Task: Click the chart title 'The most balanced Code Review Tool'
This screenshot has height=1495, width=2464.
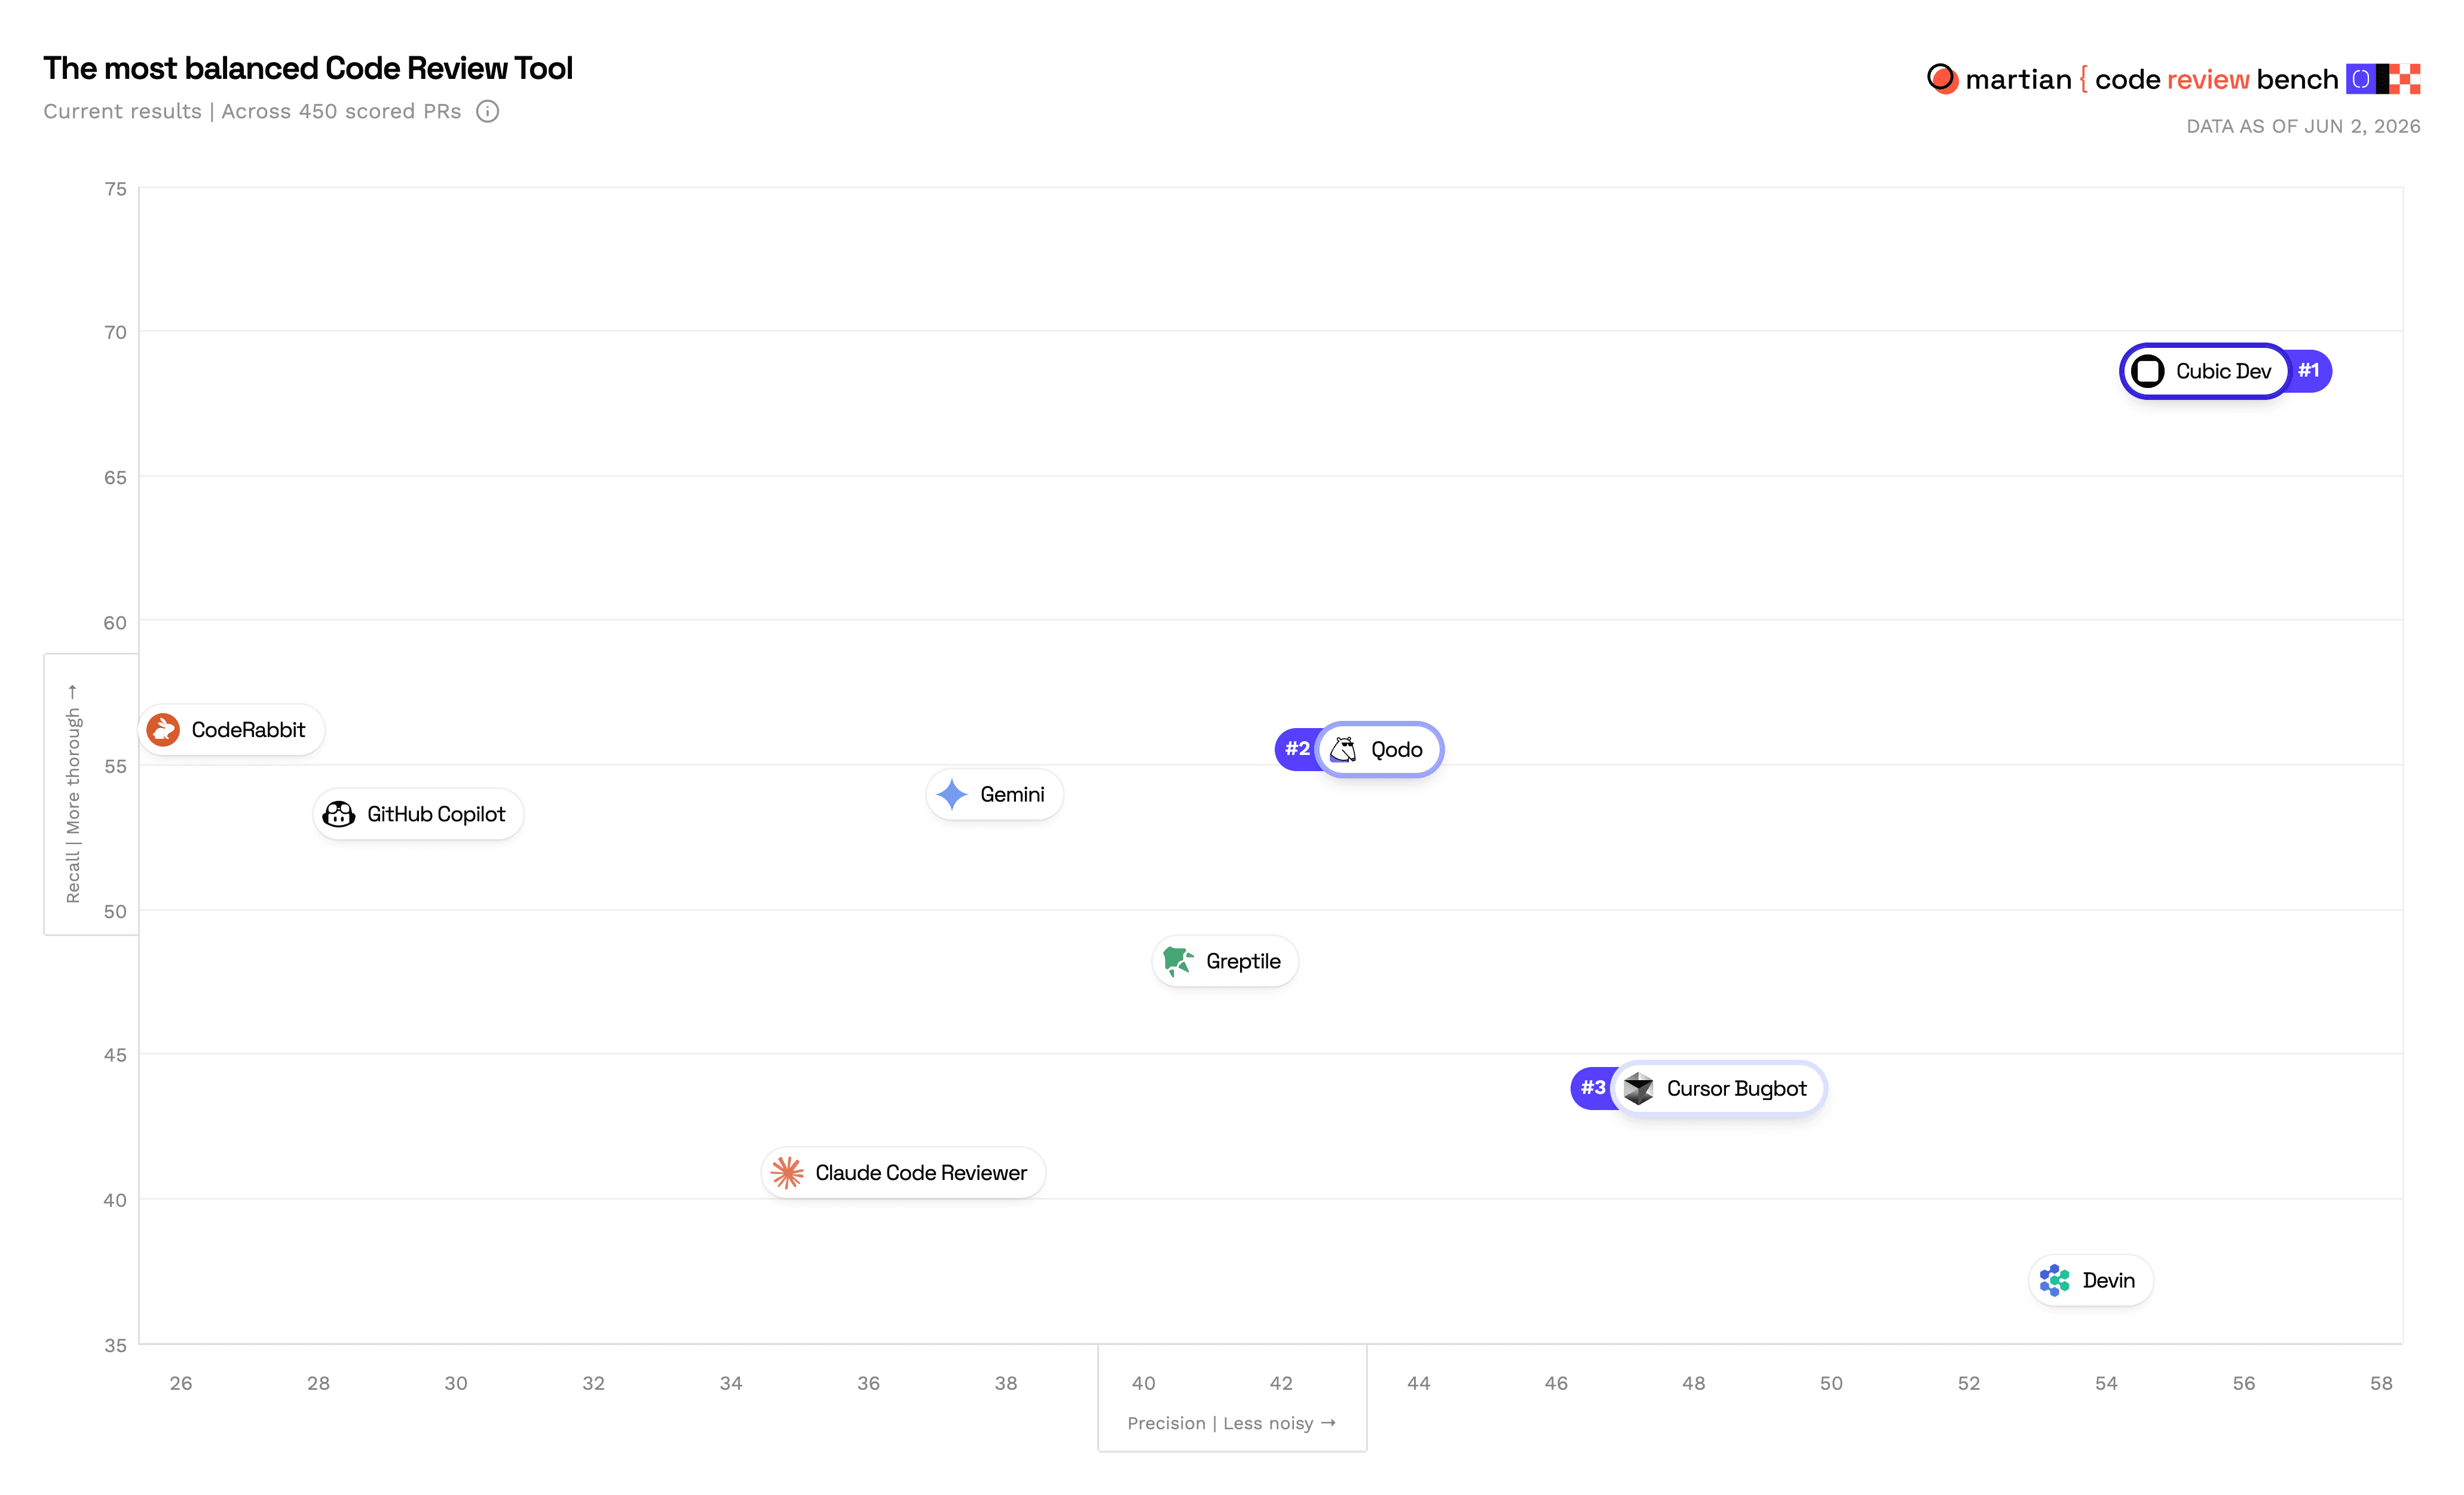Action: point(308,68)
